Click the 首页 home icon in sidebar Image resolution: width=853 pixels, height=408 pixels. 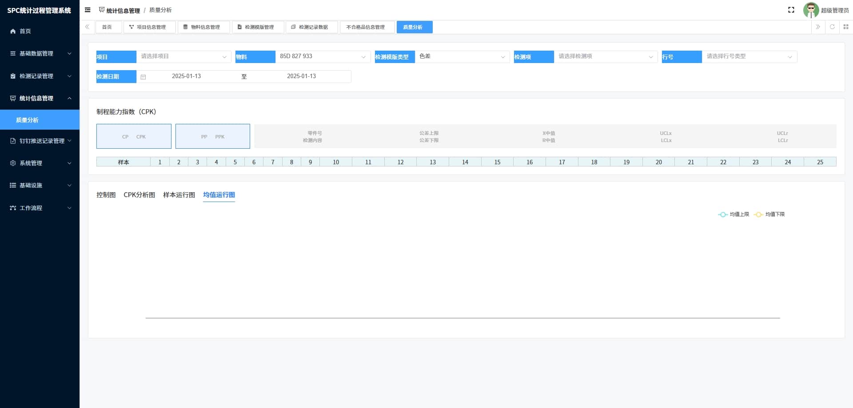point(13,31)
